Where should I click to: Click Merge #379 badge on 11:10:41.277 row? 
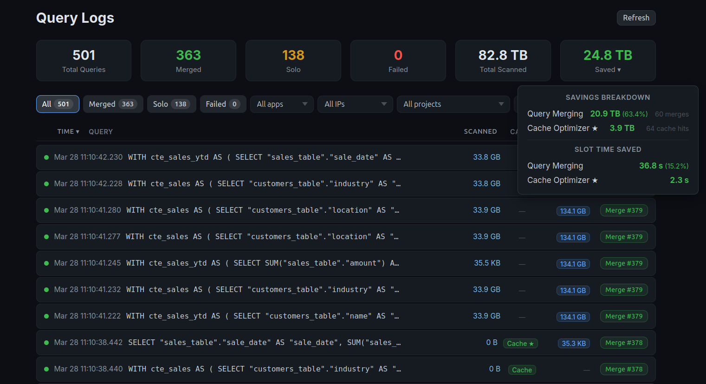(x=624, y=237)
